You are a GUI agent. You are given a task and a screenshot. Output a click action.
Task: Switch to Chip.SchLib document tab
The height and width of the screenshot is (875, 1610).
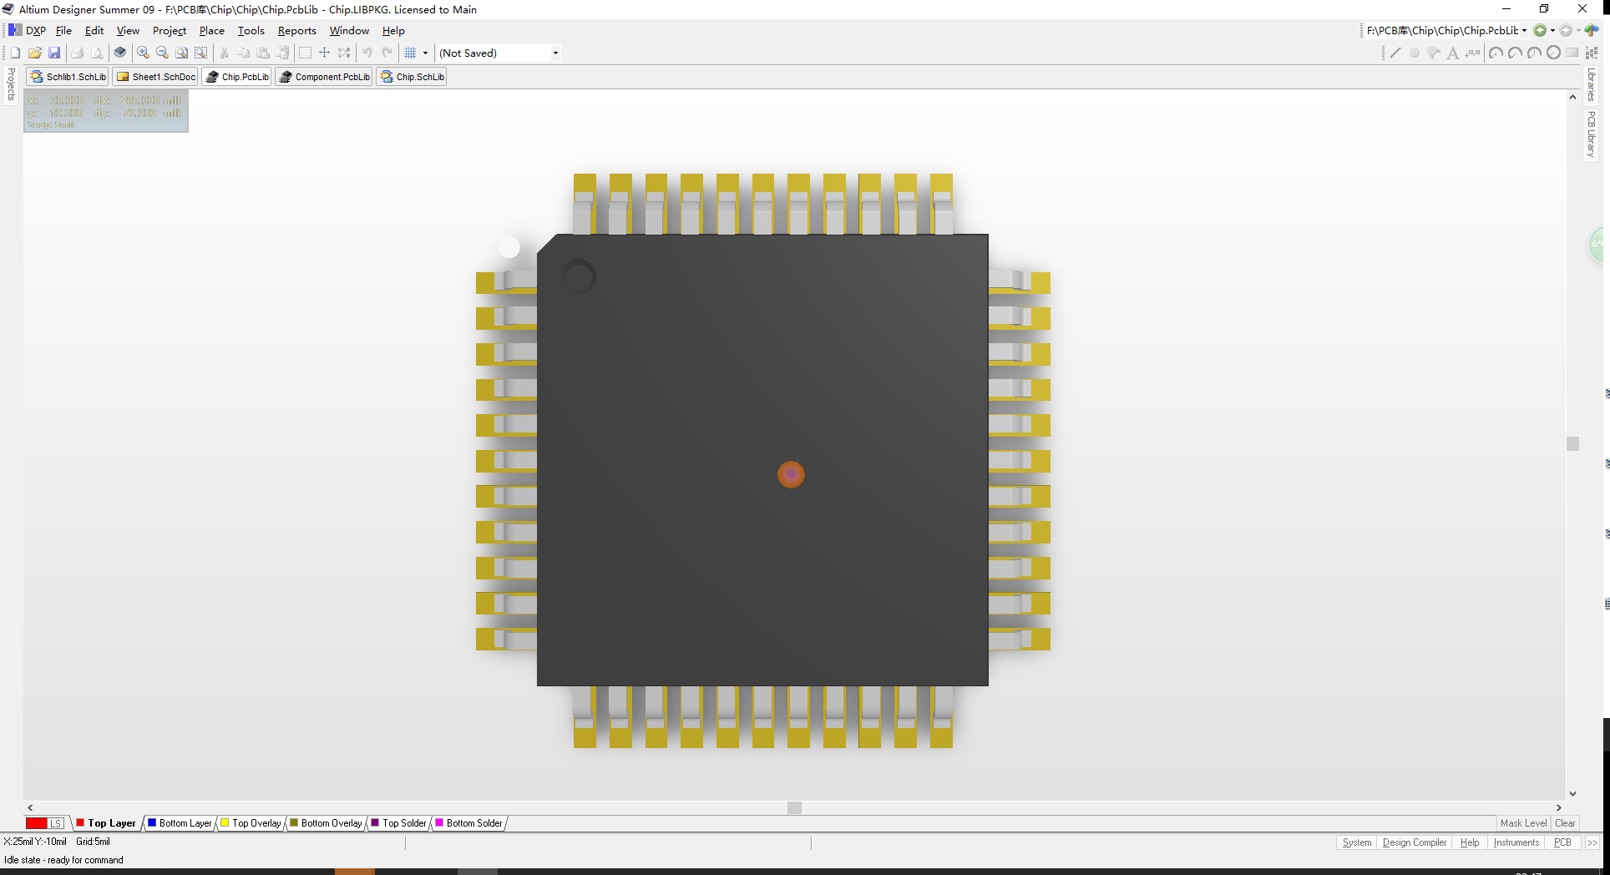[412, 77]
